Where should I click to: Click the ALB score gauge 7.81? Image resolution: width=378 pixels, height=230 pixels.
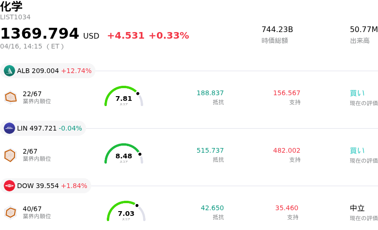click(x=124, y=97)
